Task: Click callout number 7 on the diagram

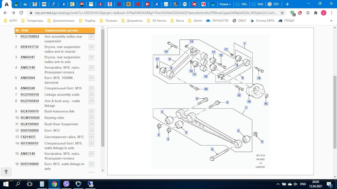Action: pos(244,43)
